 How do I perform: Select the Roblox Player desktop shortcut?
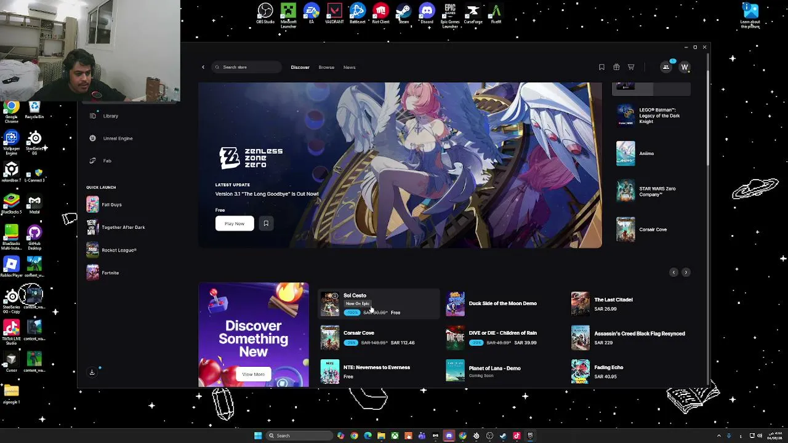point(12,268)
